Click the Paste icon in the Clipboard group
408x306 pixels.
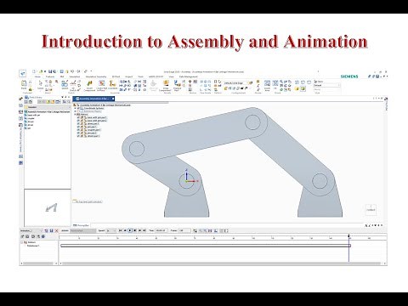pyautogui.click(x=24, y=83)
